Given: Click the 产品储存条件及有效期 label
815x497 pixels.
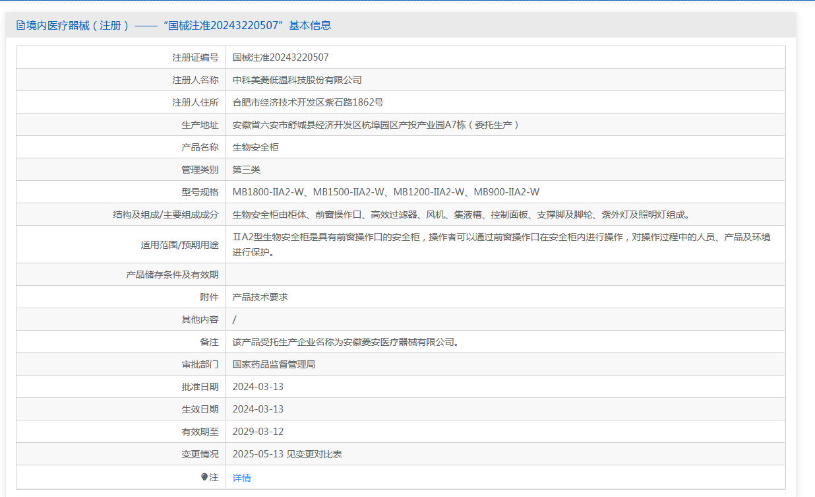Looking at the screenshot, I should coord(172,275).
